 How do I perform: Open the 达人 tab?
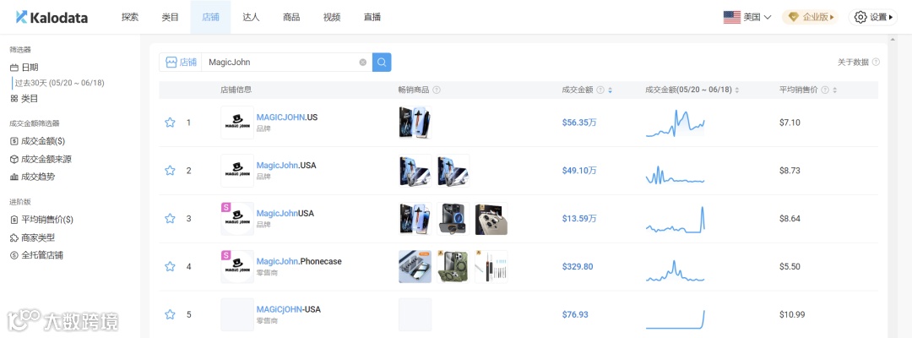click(252, 17)
